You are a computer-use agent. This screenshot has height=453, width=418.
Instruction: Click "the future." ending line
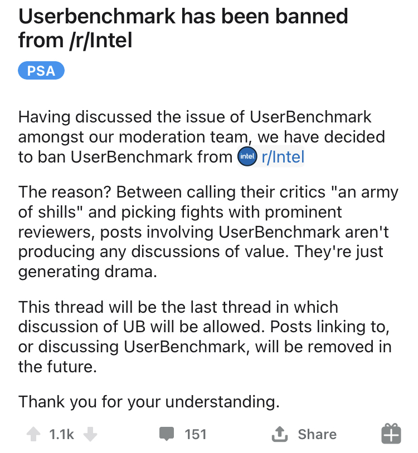coord(57,367)
